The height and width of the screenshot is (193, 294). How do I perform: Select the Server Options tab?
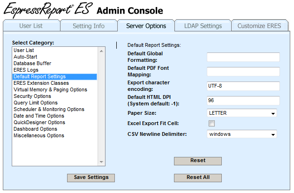coord(146,26)
